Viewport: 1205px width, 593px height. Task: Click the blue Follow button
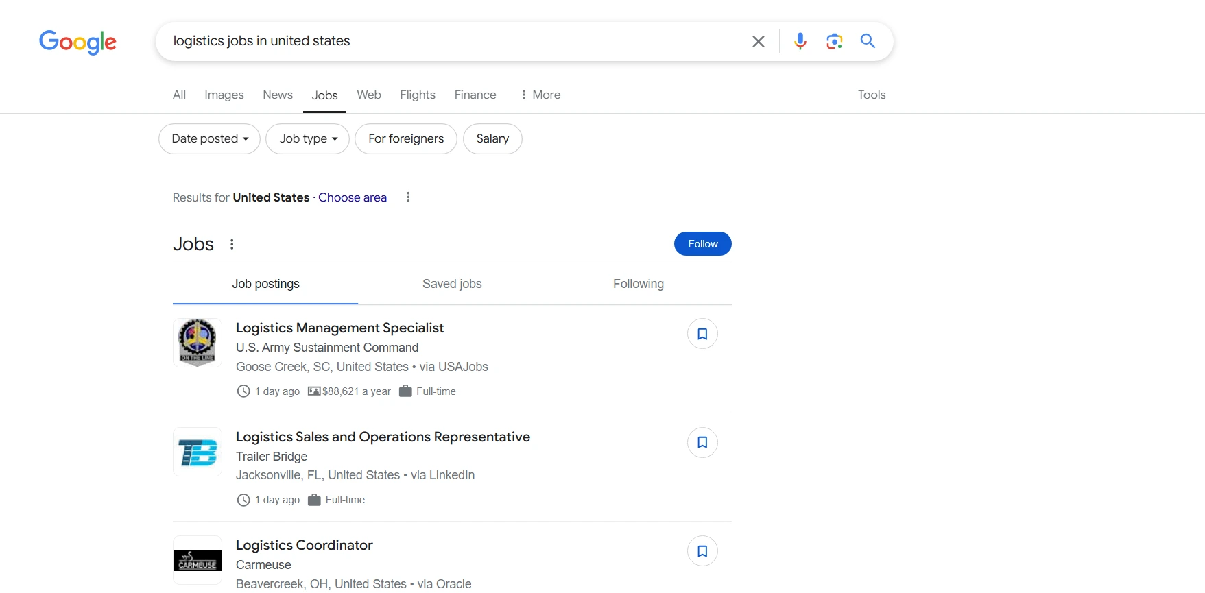tap(703, 244)
